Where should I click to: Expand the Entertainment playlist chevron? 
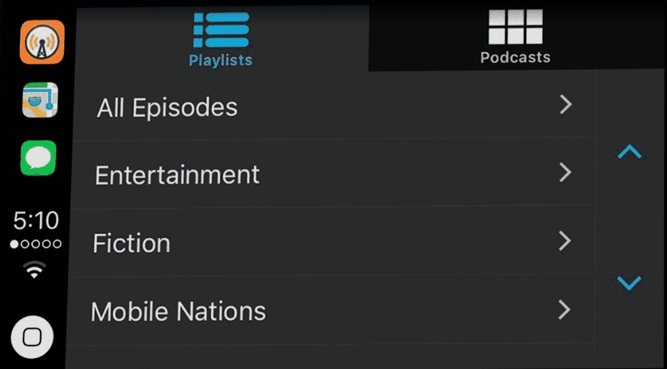coord(565,172)
